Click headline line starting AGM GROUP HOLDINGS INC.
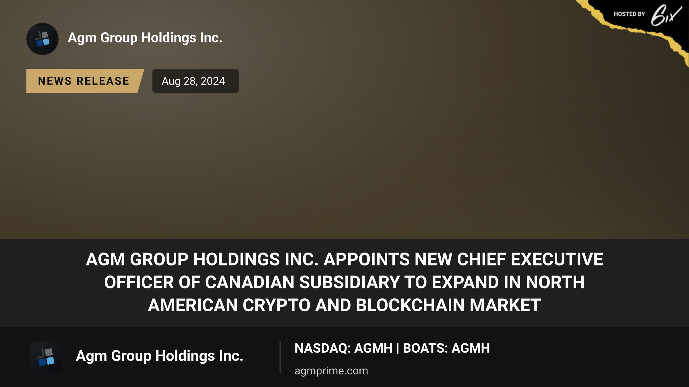The width and height of the screenshot is (689, 387). point(344,259)
